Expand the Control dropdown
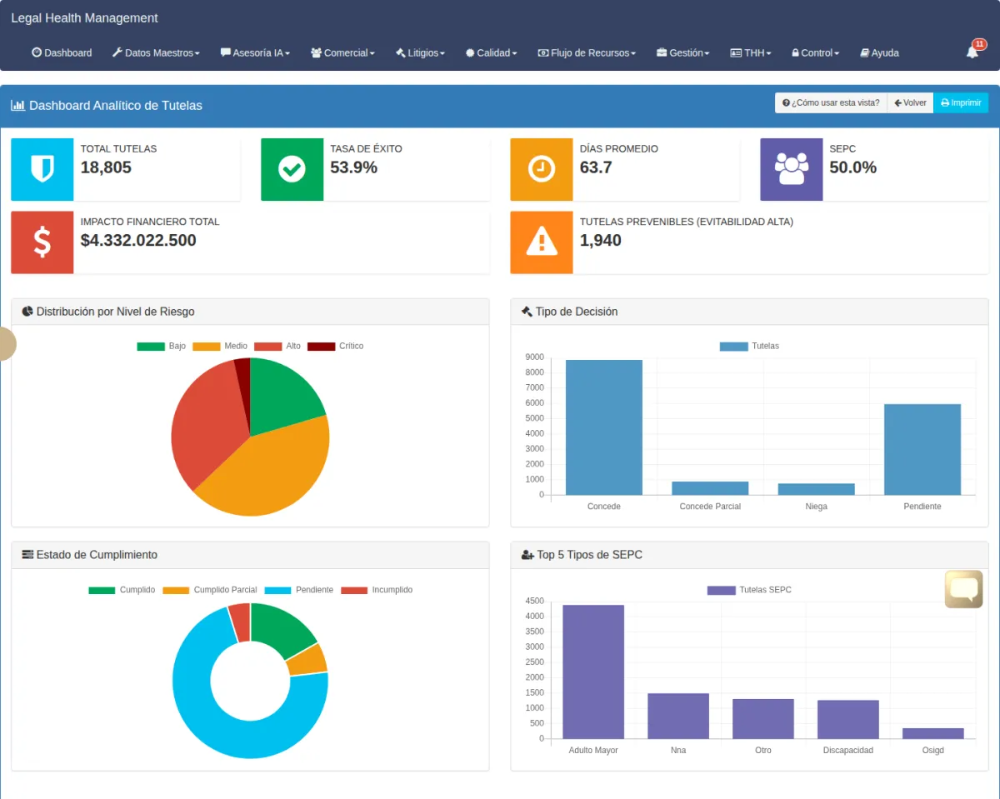The height and width of the screenshot is (799, 1000). (815, 52)
